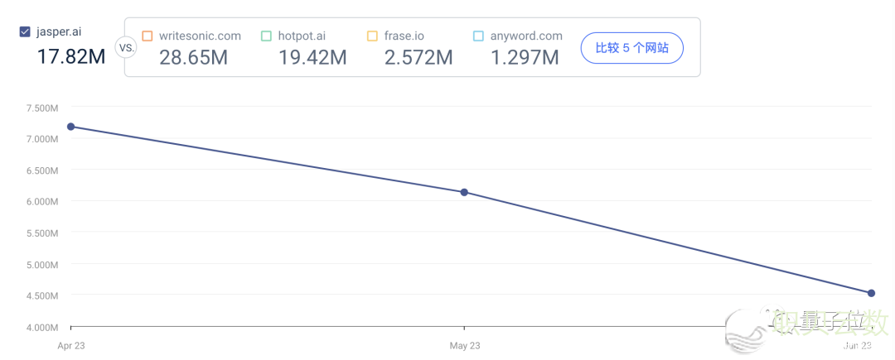Click the VS. circle badge
Viewport: 895px width, 360px height.
(126, 48)
